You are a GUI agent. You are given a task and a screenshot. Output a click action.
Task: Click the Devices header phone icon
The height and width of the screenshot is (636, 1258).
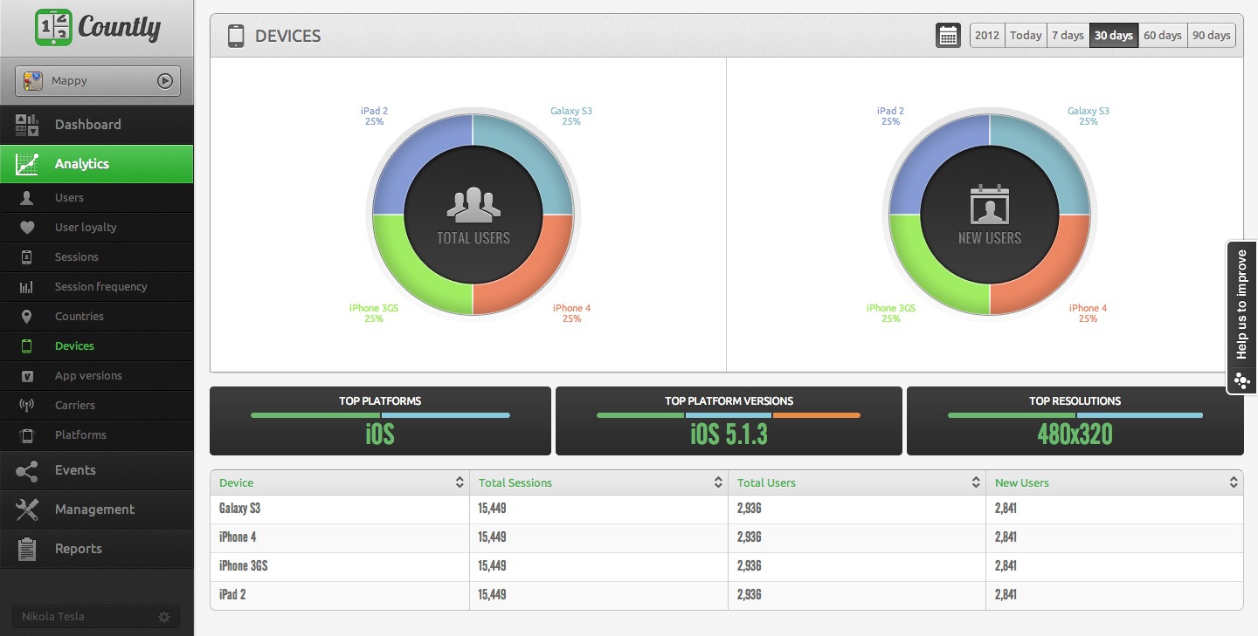click(235, 36)
